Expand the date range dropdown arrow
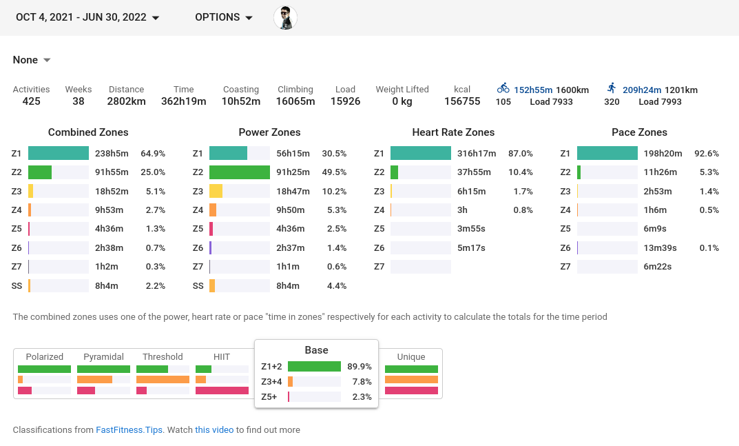739x446 pixels. [156, 18]
